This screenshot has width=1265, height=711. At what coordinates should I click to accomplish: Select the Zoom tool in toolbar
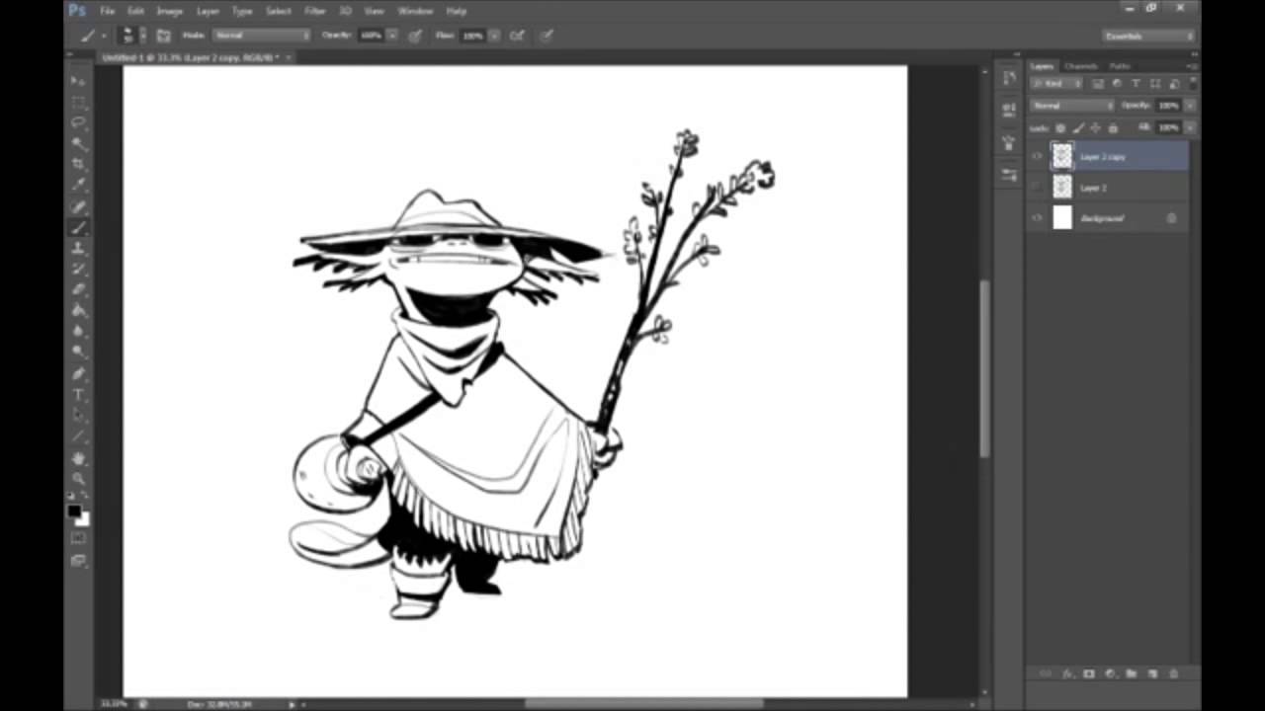click(x=78, y=478)
